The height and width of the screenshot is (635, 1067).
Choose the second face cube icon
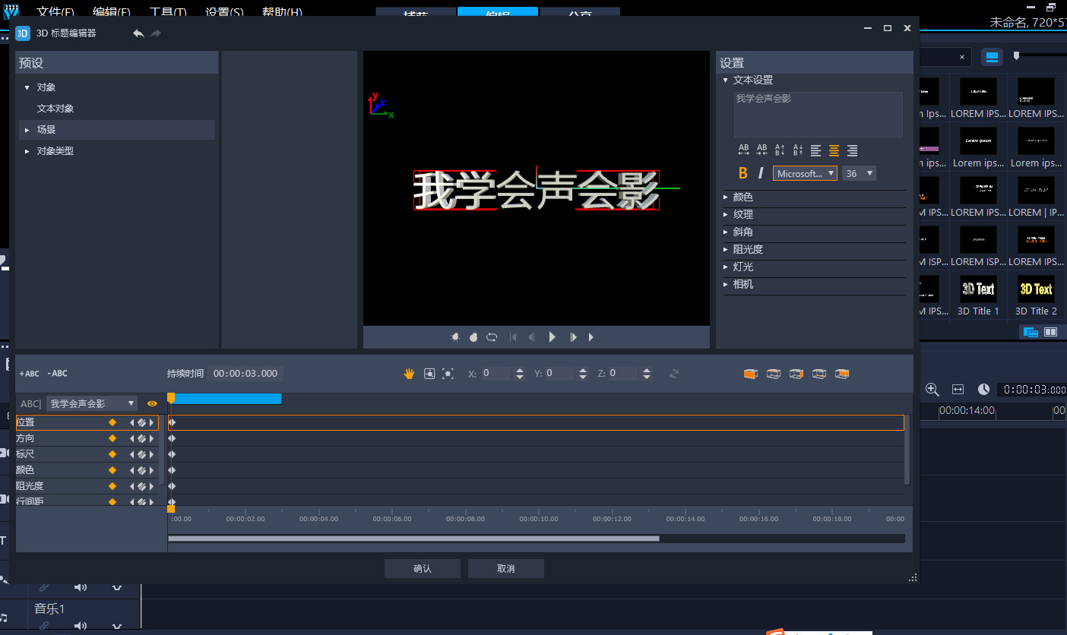(773, 374)
